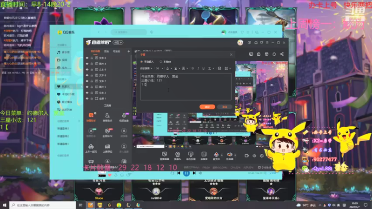Hide the 文本 9 layer eye icon
Viewport: 372px width, 209px height.
(x=87, y=69)
